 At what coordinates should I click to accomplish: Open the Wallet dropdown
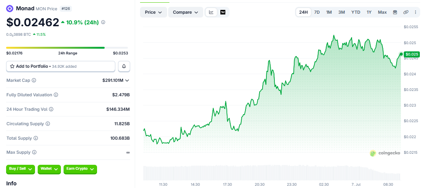tap(49, 169)
